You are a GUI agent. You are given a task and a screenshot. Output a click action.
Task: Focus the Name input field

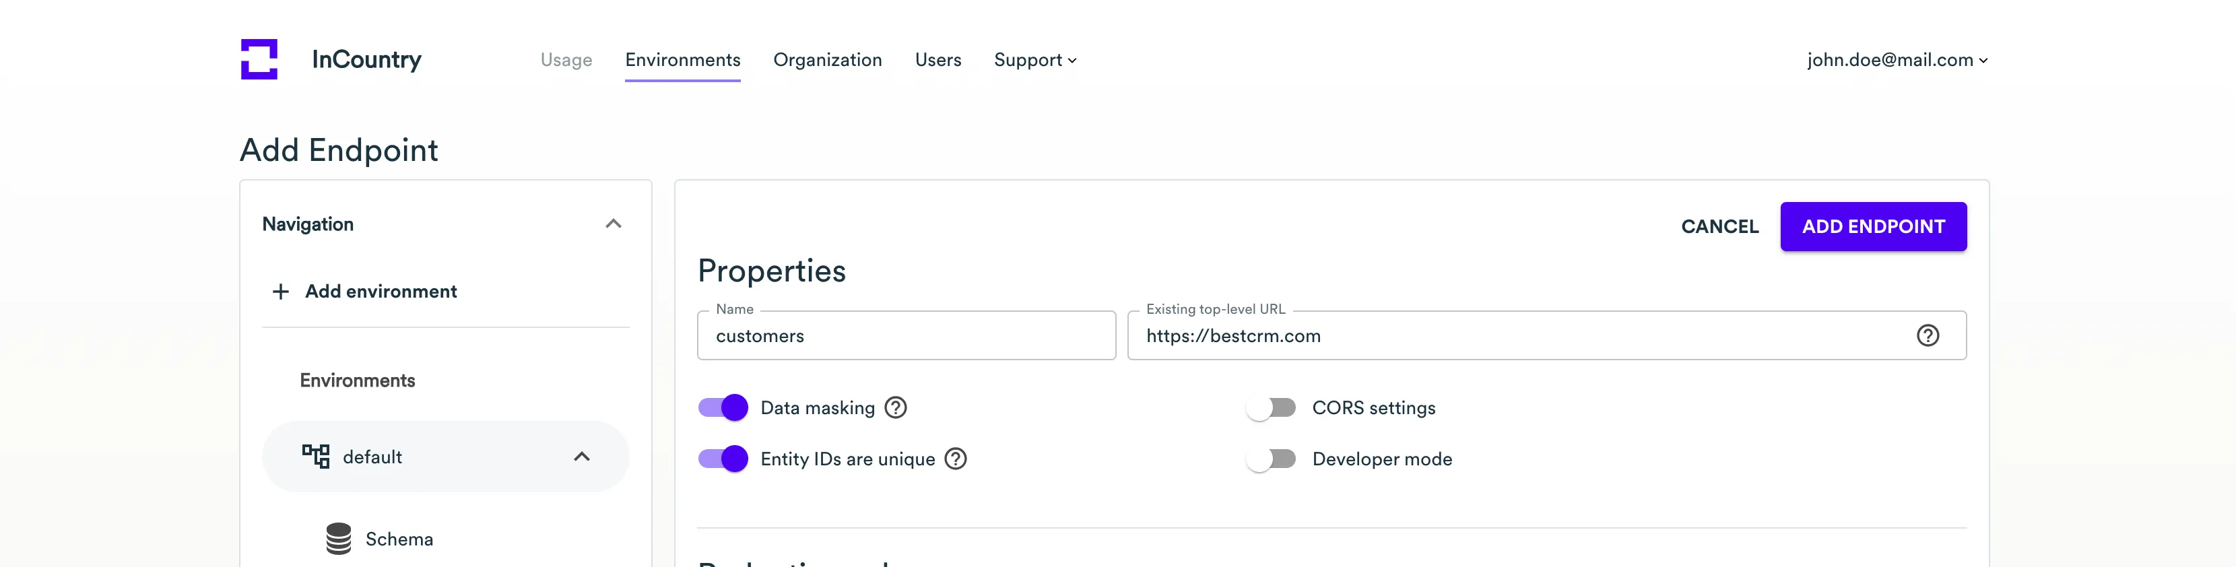coord(905,336)
